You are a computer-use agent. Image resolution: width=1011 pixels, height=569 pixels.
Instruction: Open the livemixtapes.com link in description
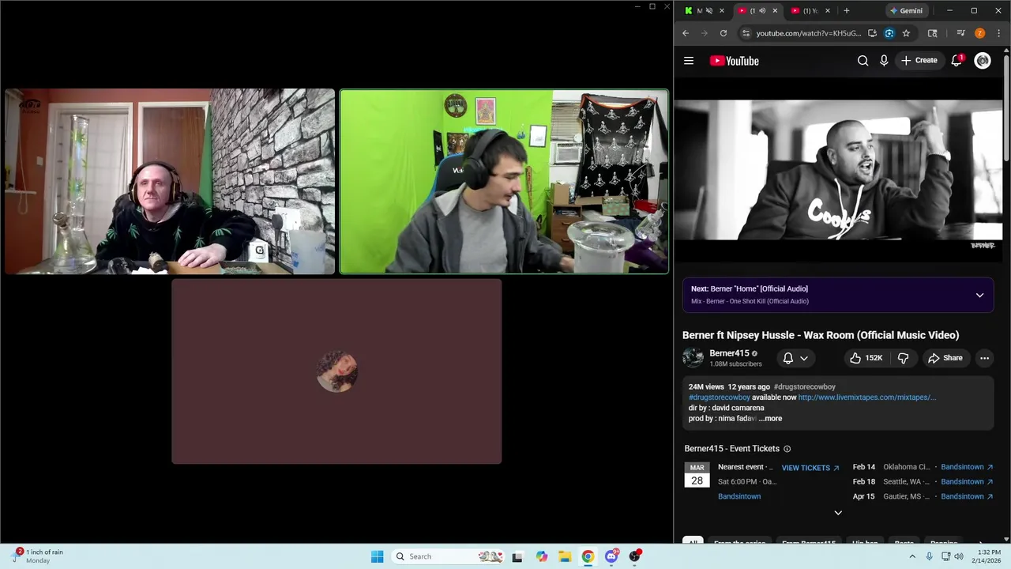866,398
